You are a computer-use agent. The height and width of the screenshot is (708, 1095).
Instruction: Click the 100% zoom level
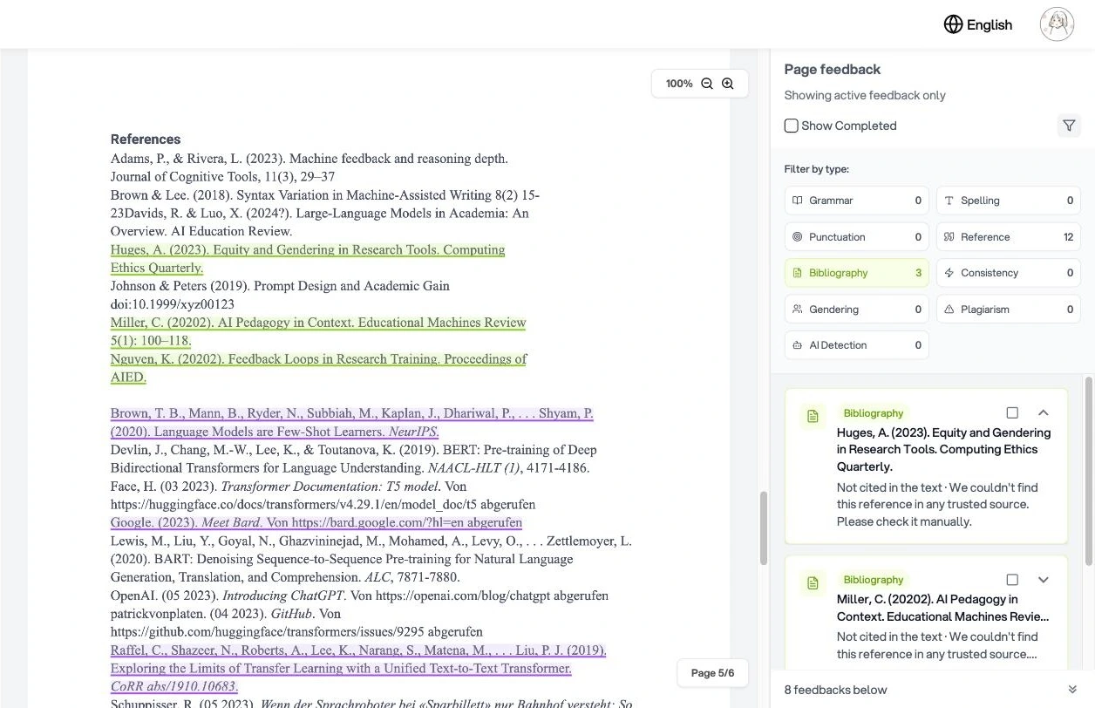pos(679,84)
